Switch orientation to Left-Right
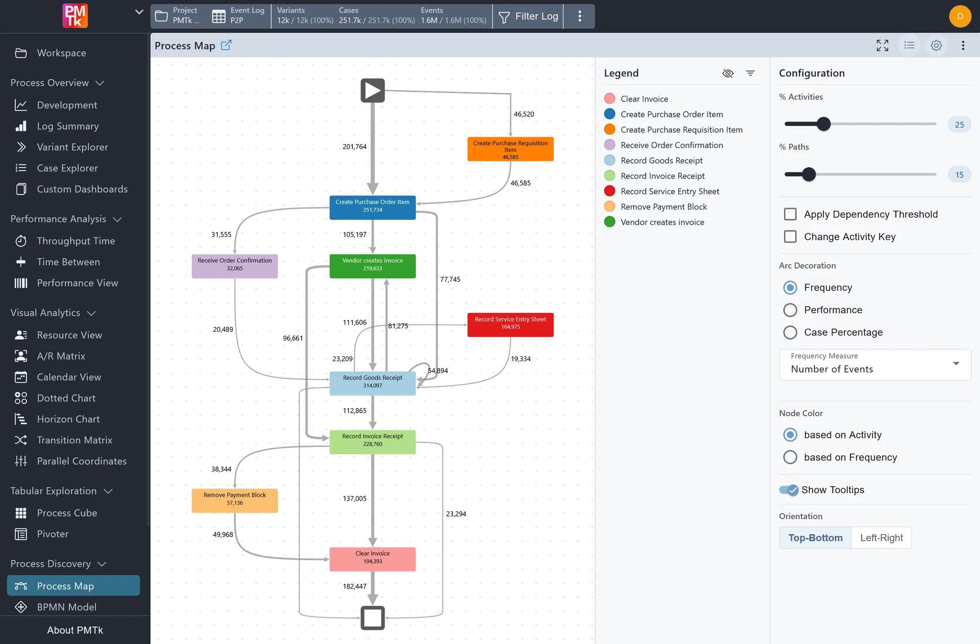 pos(882,538)
